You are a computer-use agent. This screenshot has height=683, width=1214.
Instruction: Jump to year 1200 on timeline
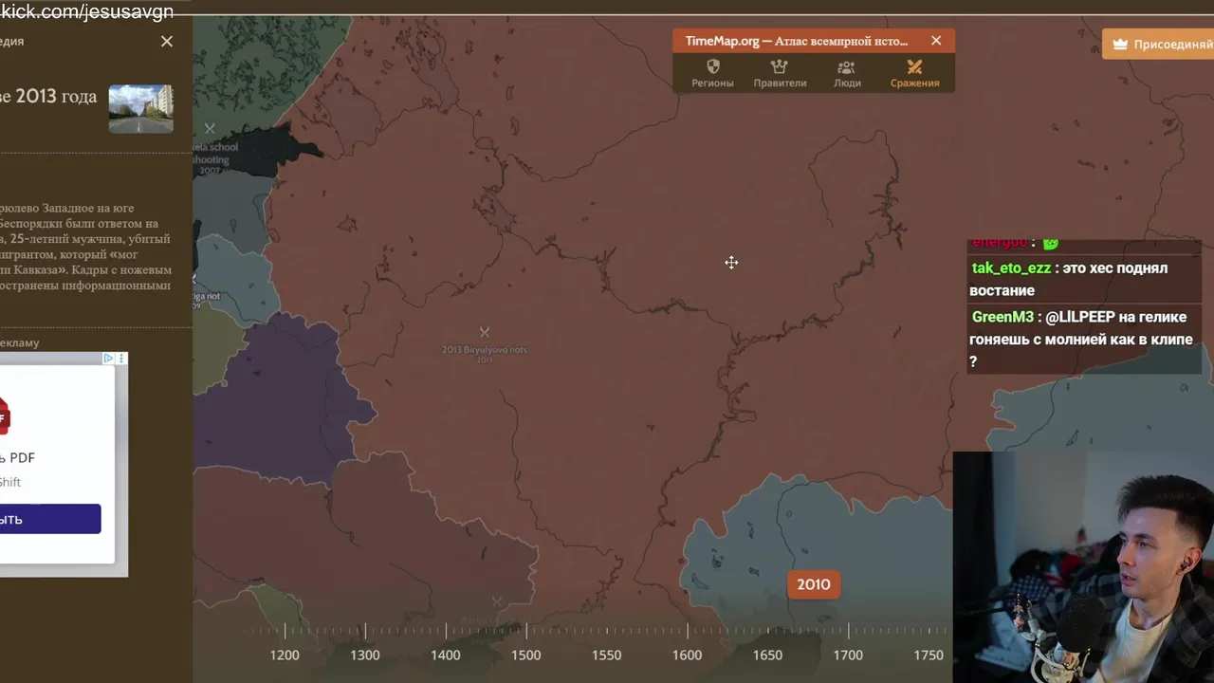[x=285, y=655]
